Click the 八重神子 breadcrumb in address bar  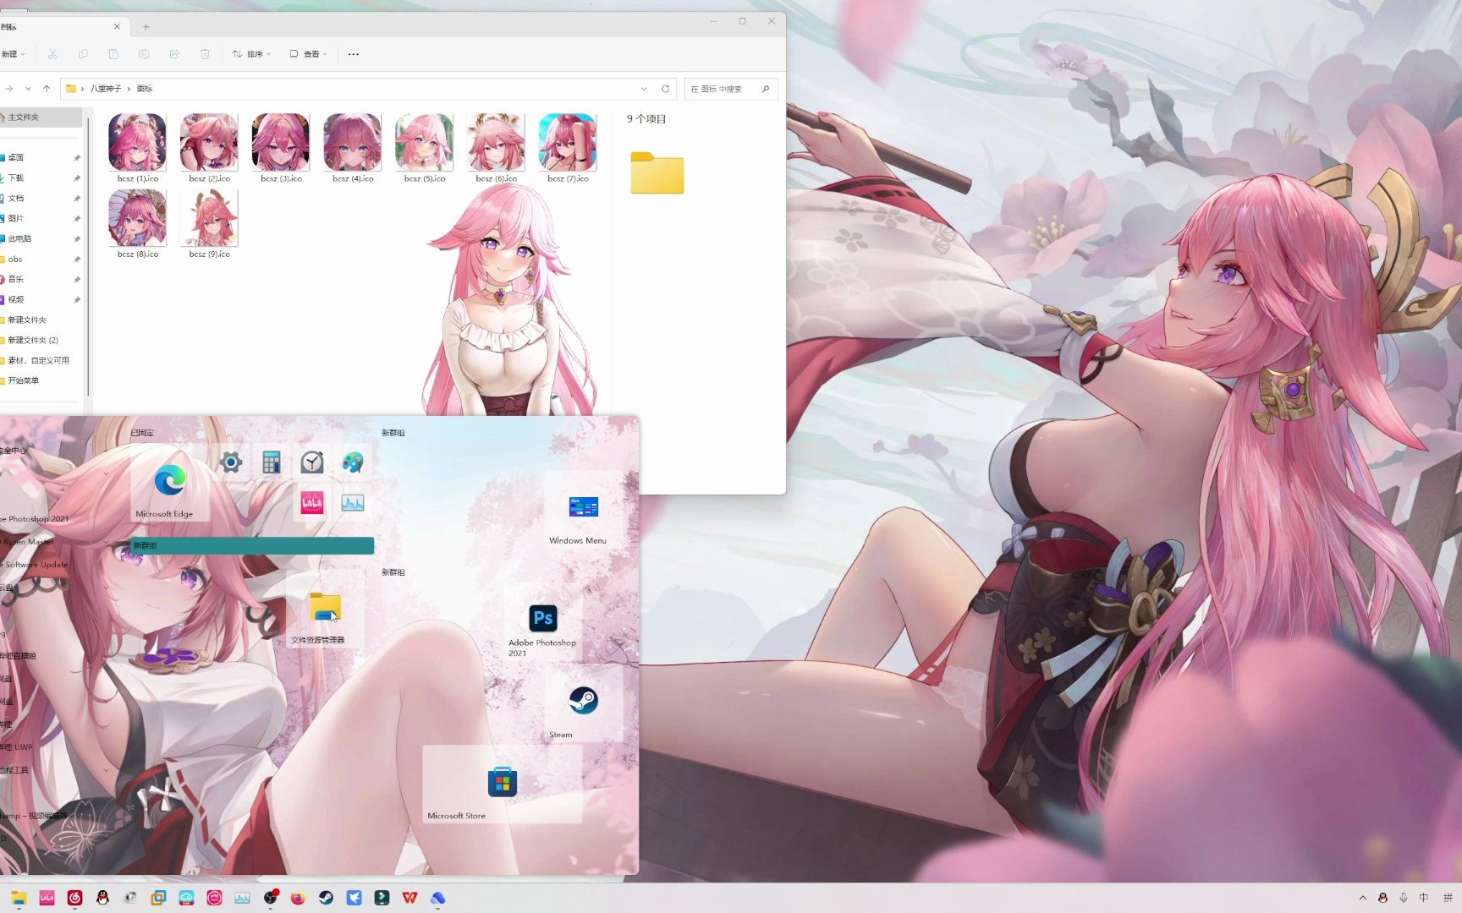(x=106, y=89)
